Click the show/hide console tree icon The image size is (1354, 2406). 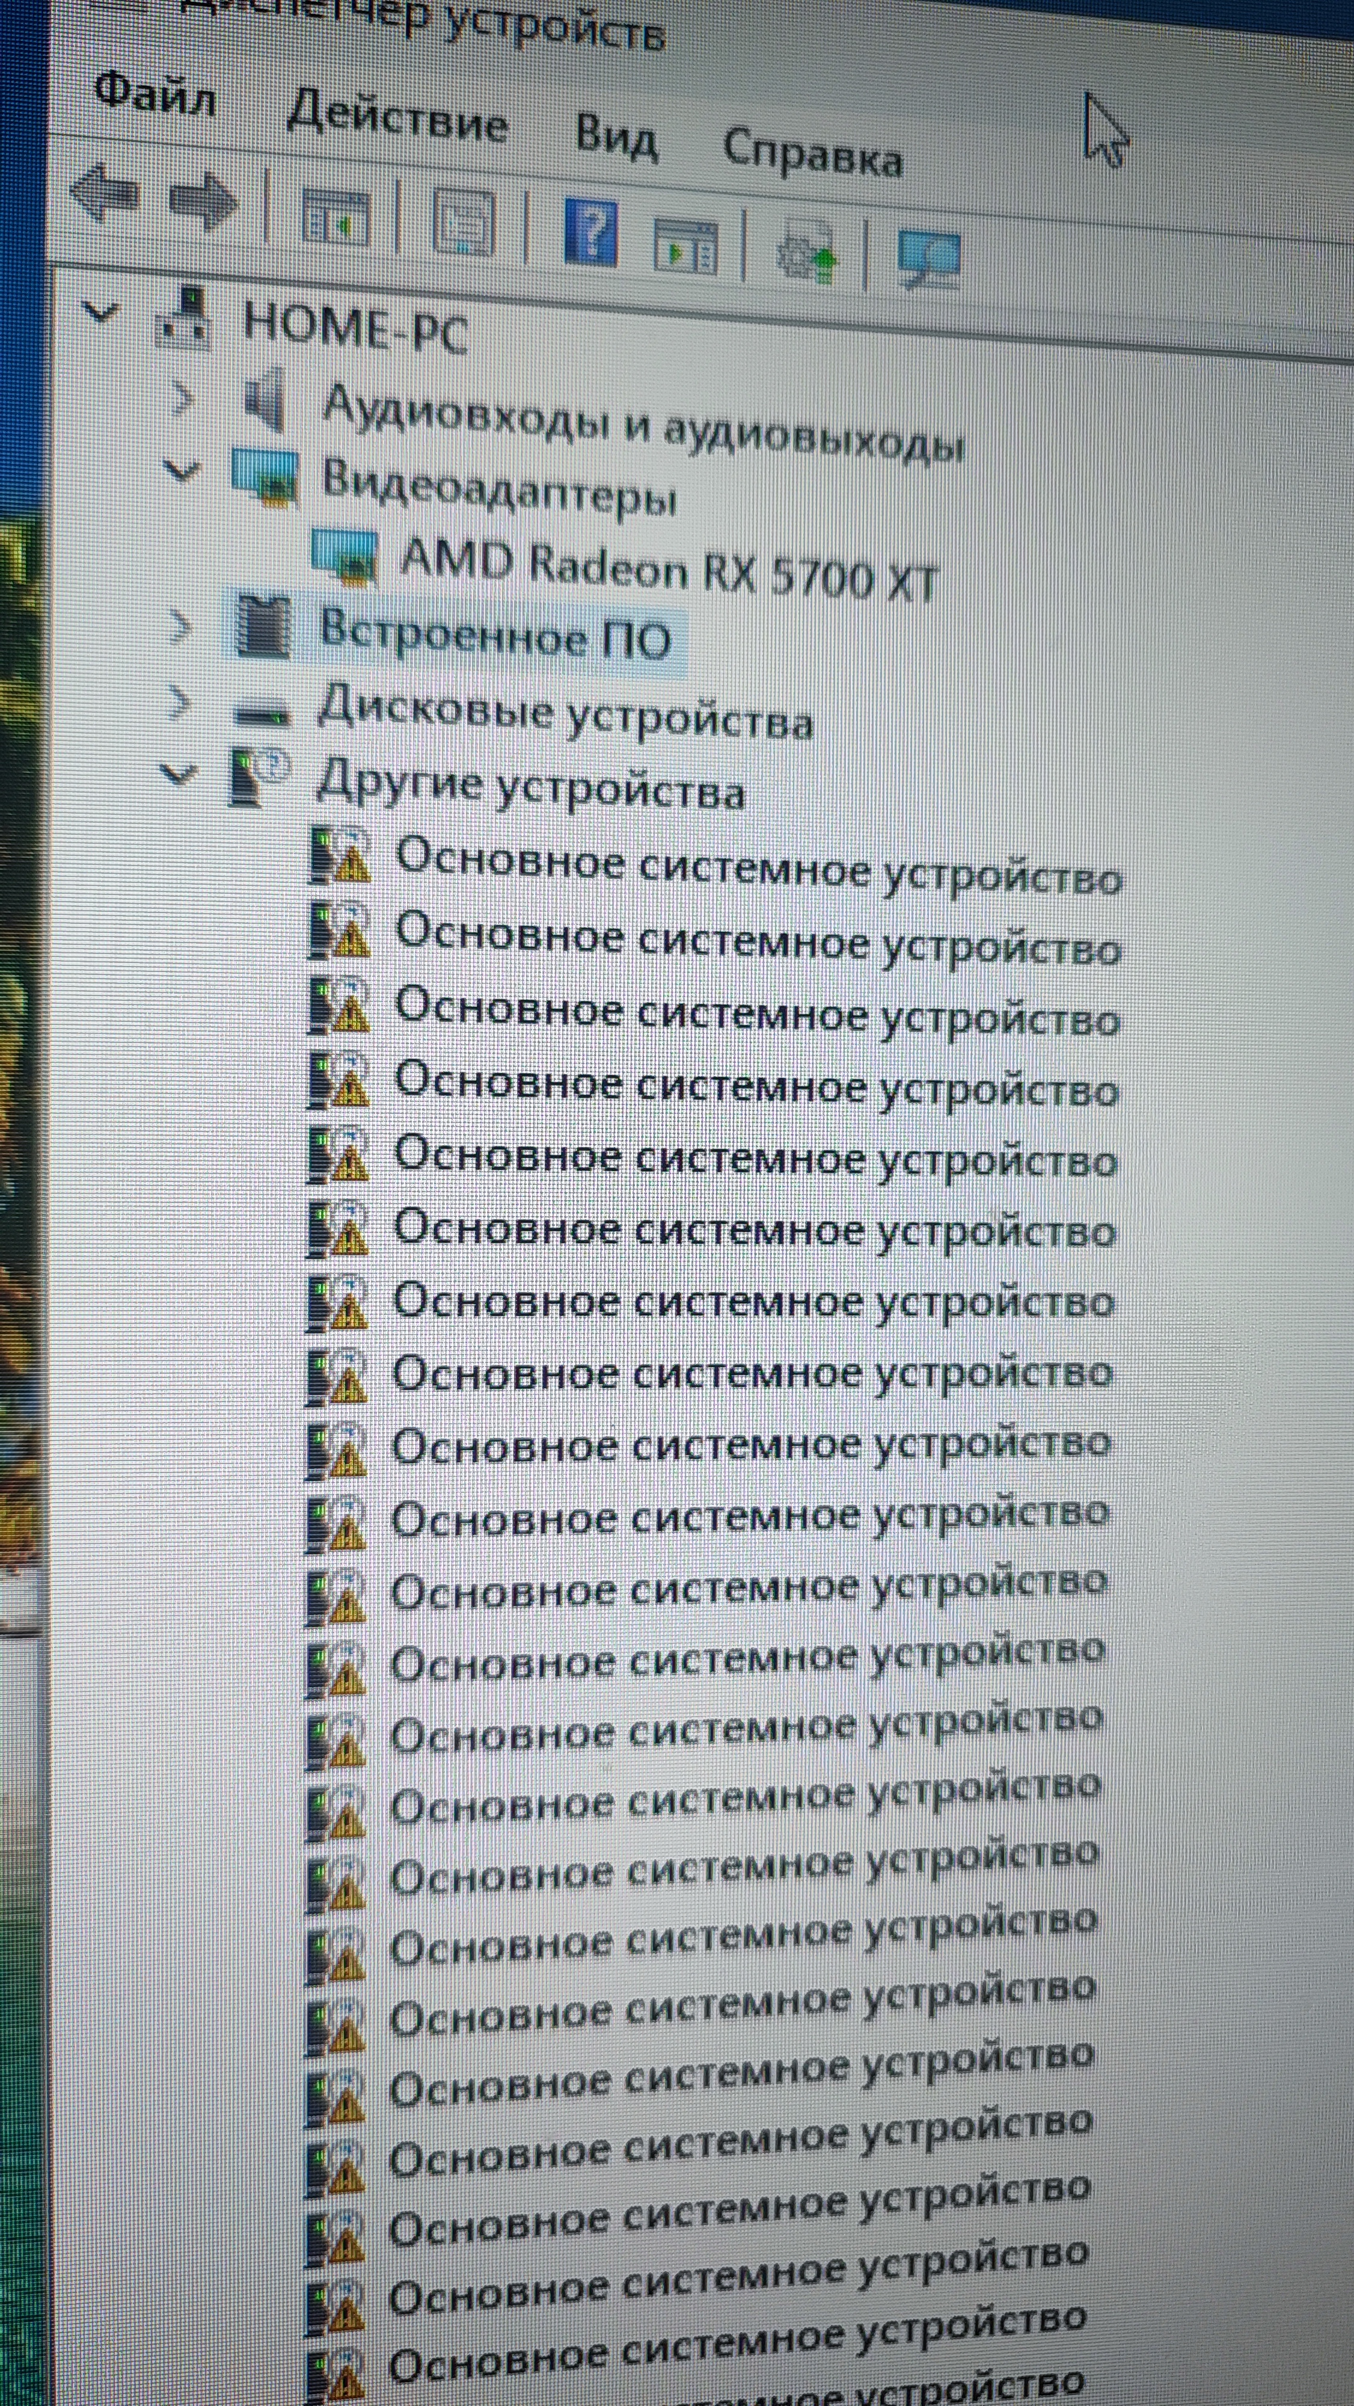coord(335,220)
